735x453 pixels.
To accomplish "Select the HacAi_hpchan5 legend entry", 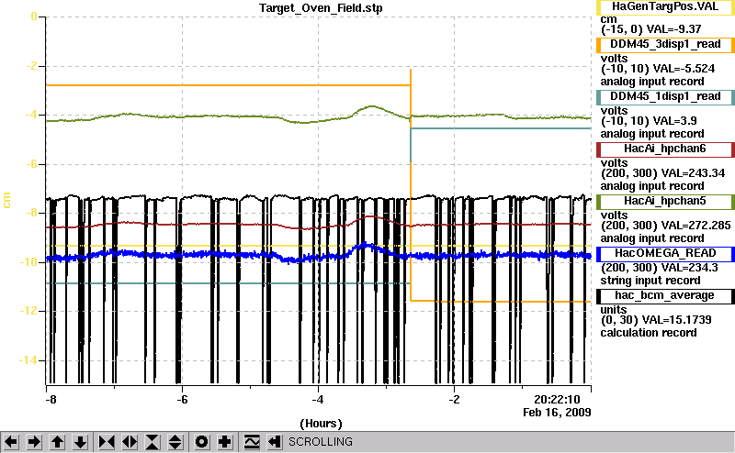I will pos(665,201).
